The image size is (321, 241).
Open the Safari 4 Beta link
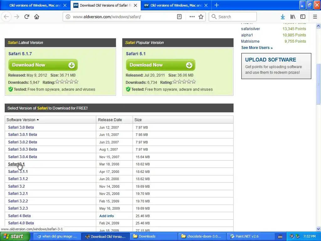coord(19,216)
